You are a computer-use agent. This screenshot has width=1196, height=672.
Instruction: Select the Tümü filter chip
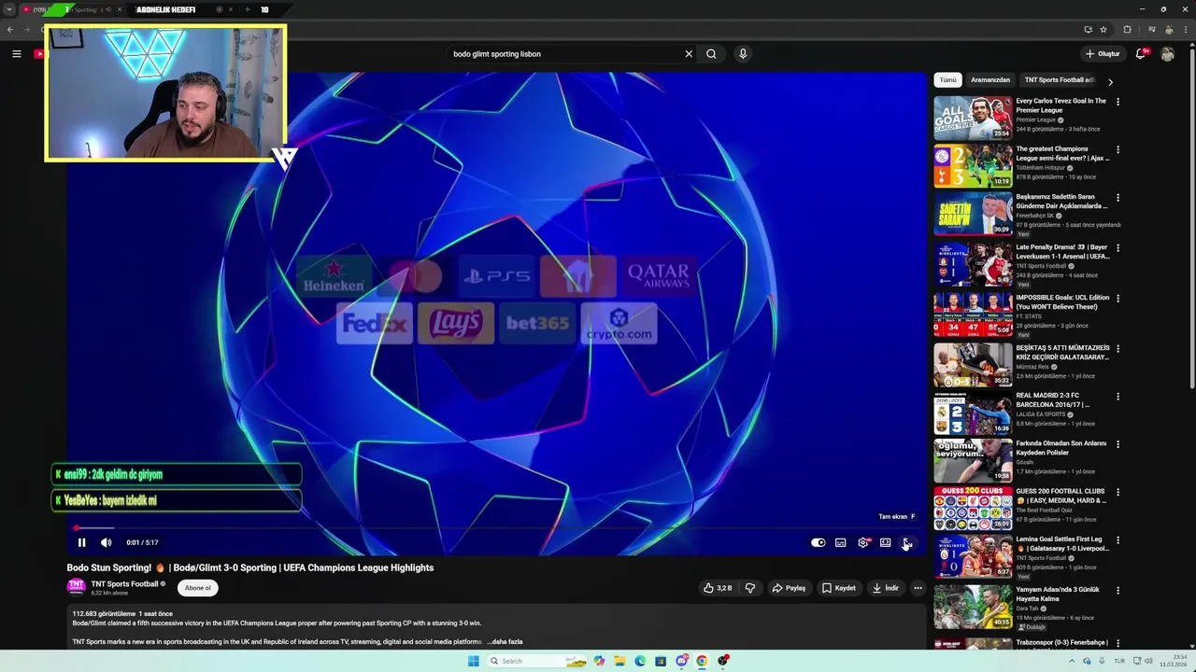[947, 80]
